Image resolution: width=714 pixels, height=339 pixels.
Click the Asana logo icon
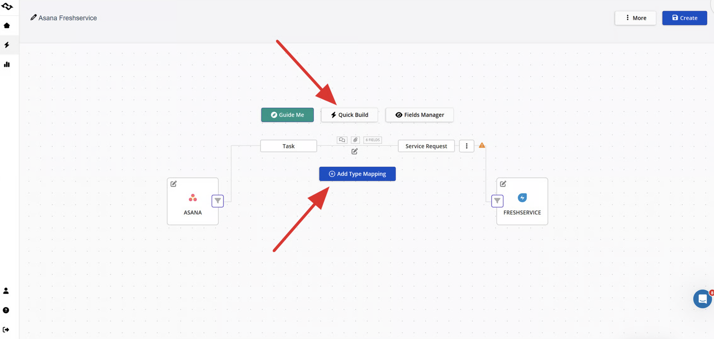(x=193, y=198)
